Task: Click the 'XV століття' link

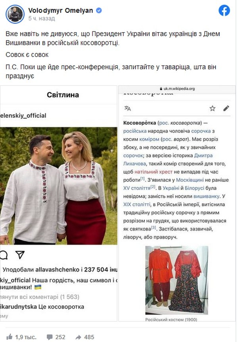Action: pyautogui.click(x=137, y=188)
